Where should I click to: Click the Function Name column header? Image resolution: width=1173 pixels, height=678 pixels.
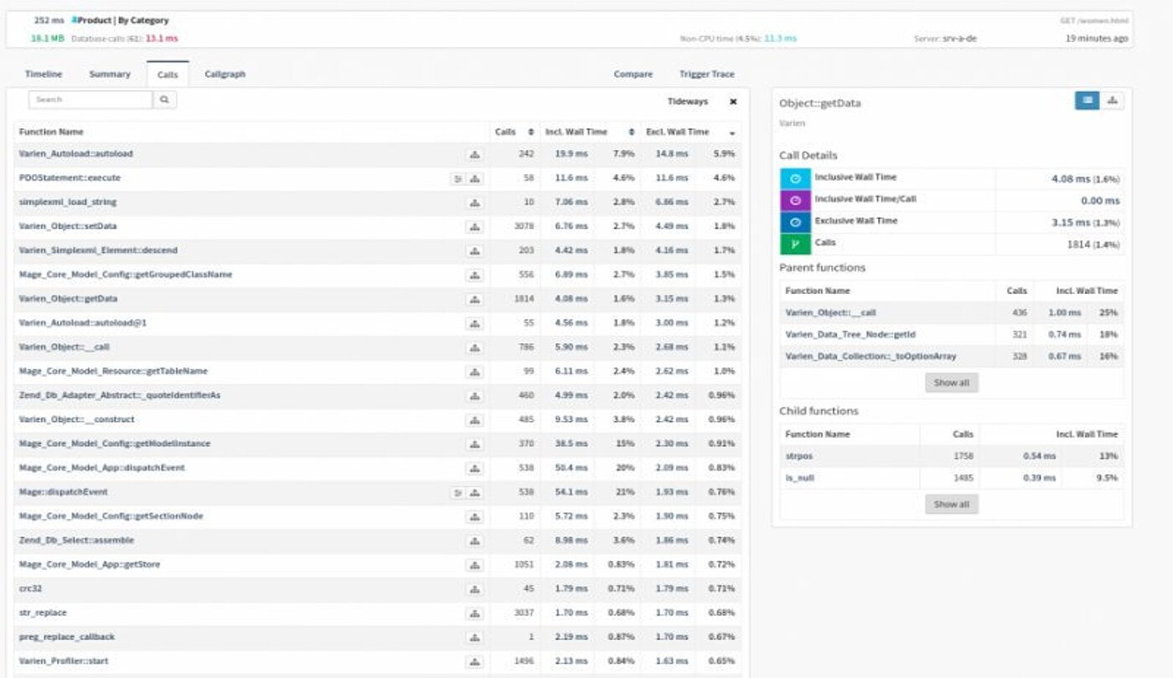click(51, 132)
